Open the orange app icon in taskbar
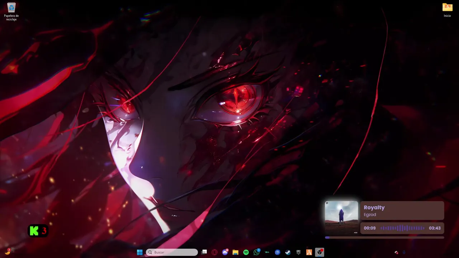The height and width of the screenshot is (258, 459). (309, 252)
